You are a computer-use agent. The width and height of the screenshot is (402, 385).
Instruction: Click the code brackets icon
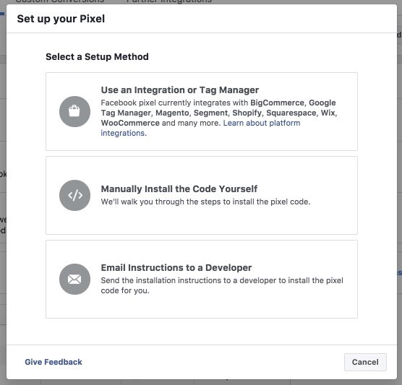click(74, 195)
